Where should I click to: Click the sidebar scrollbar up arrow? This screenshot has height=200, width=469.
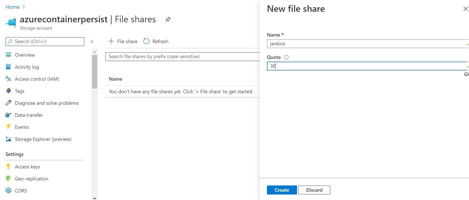pyautogui.click(x=95, y=52)
